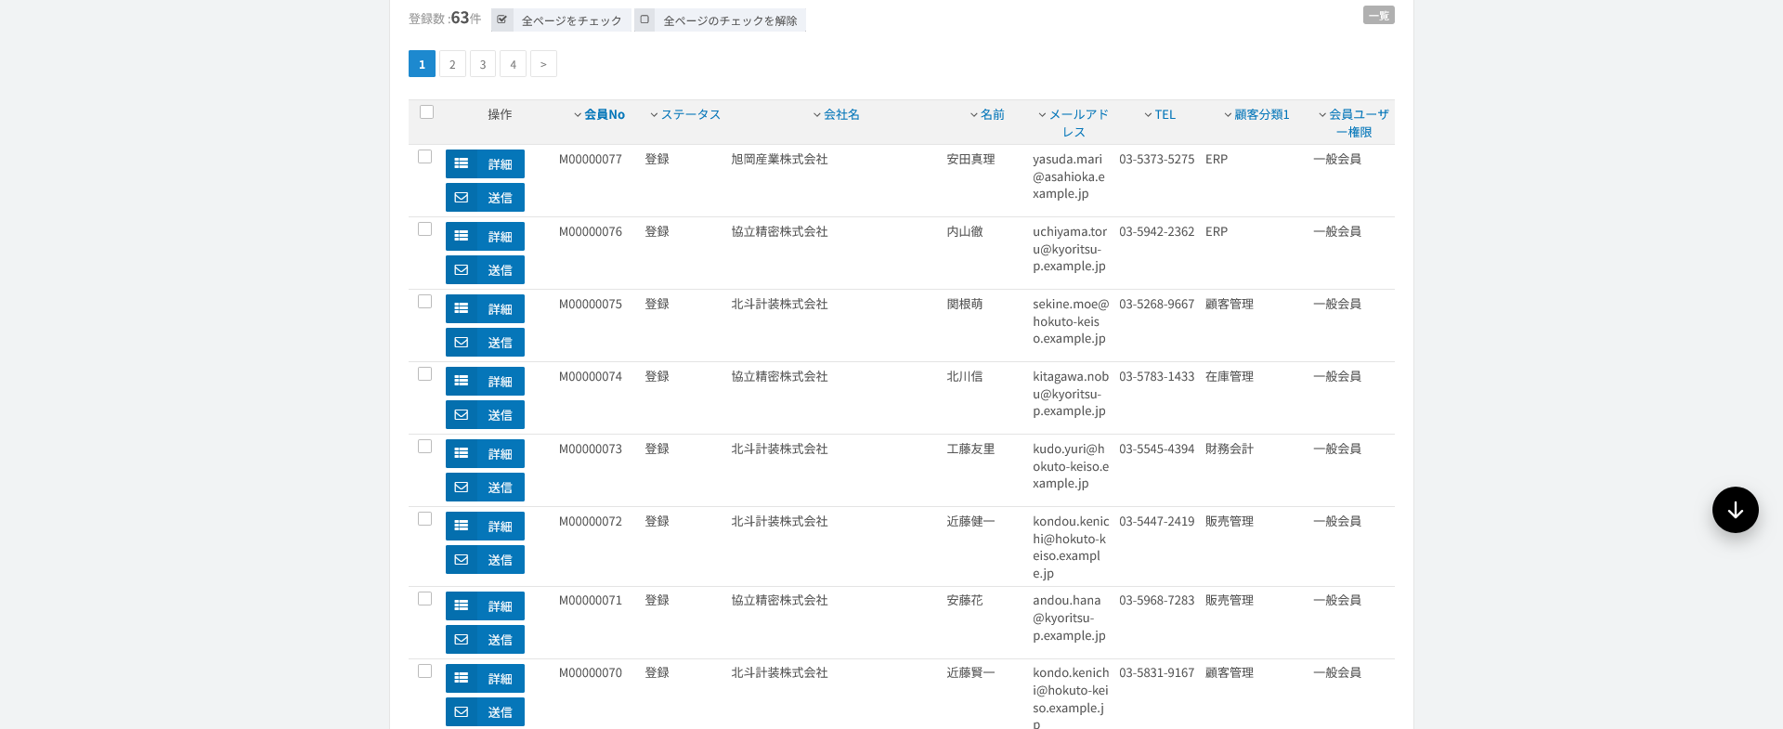Check the row for M00000071
The width and height of the screenshot is (1783, 729).
point(424,599)
